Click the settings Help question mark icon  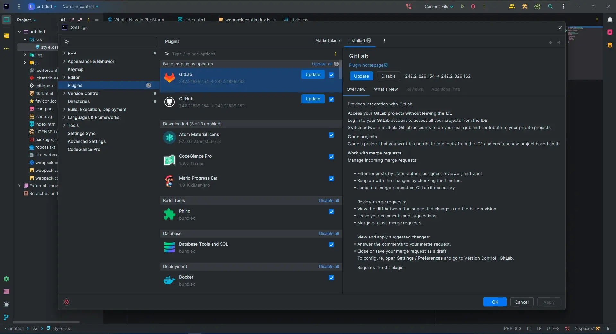click(x=66, y=302)
